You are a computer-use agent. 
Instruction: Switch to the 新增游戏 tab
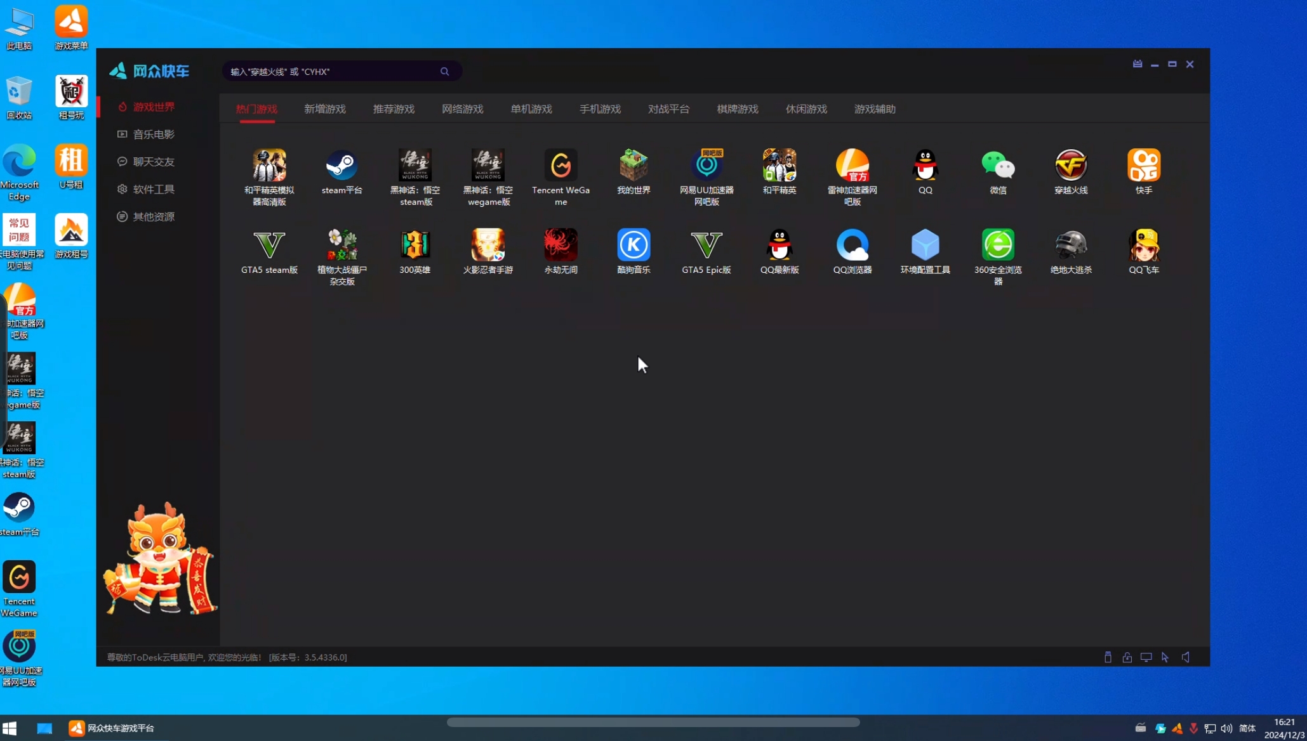[x=324, y=109]
